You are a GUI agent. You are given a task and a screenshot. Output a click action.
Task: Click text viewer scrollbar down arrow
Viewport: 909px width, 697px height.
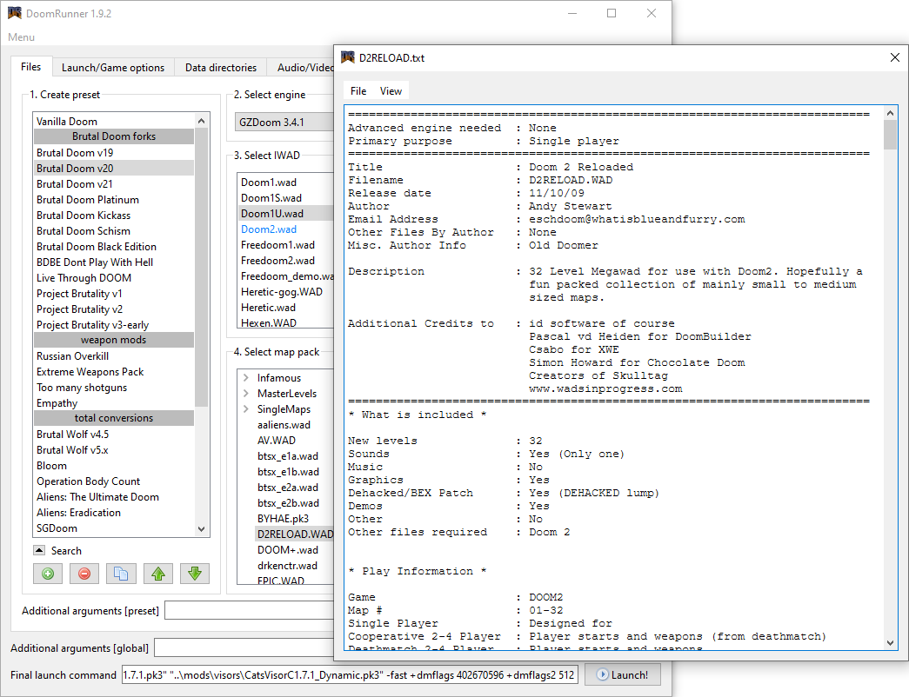891,643
